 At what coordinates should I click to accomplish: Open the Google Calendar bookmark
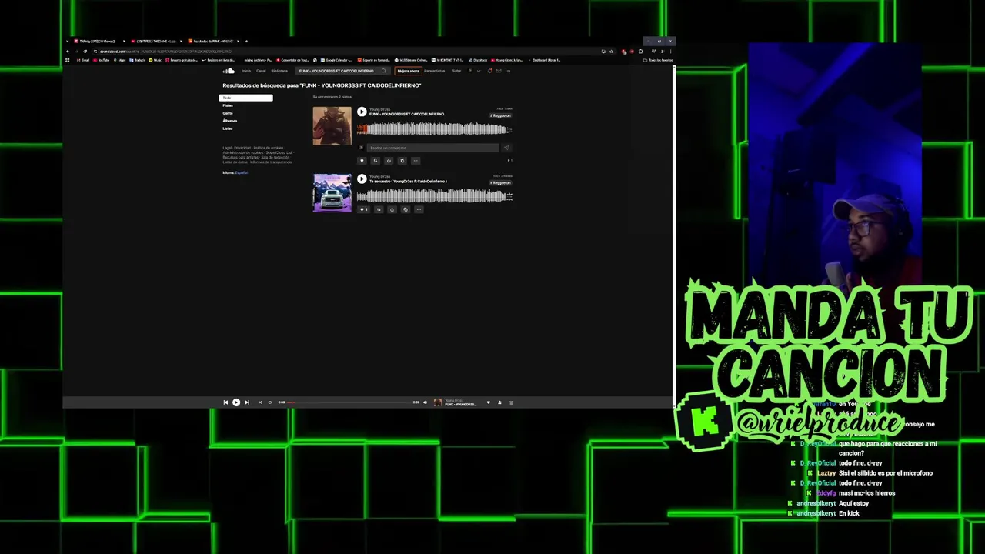pyautogui.click(x=335, y=60)
